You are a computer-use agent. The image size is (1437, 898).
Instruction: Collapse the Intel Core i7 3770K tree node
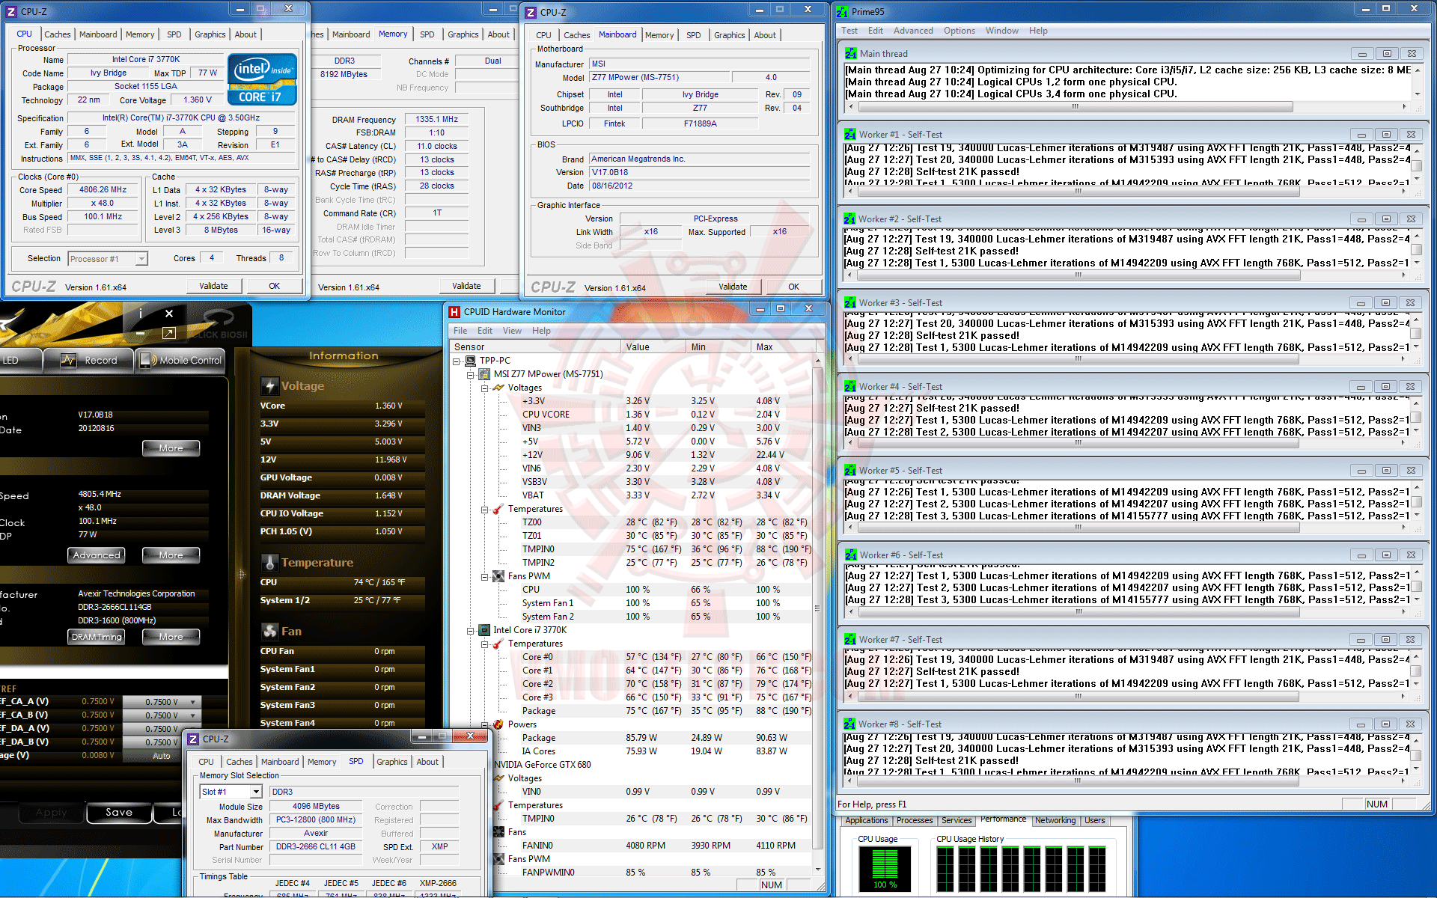(471, 630)
